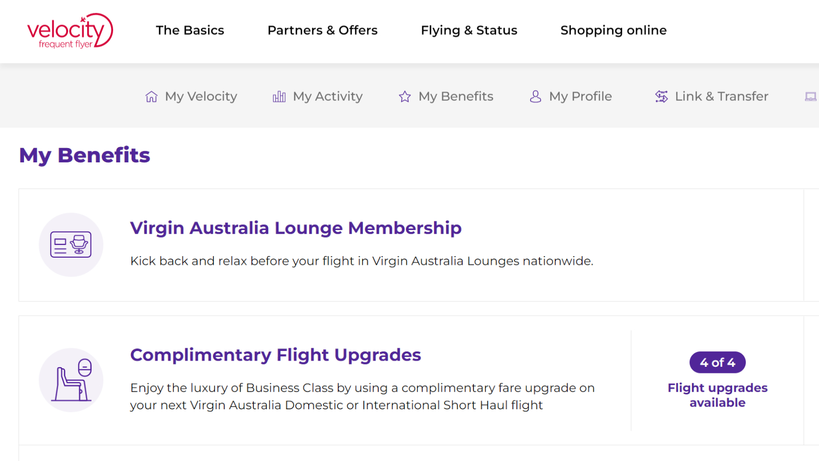The width and height of the screenshot is (819, 461).
Task: Click the lounge description 'Kick back and relax' text
Action: tap(361, 261)
